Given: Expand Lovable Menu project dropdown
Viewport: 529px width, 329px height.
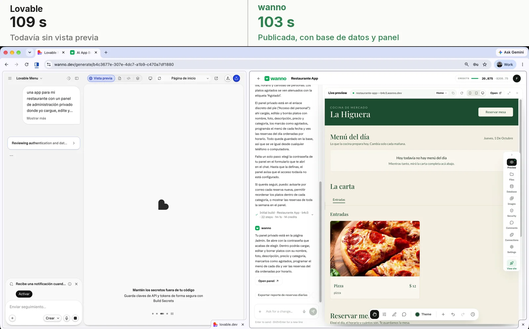Looking at the screenshot, I should click(x=29, y=78).
